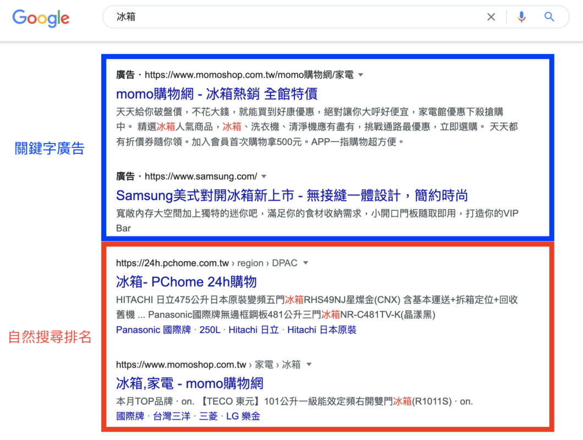Follow the Panasonic 國際牌 sitelink
This screenshot has height=440, width=583.
click(x=153, y=330)
